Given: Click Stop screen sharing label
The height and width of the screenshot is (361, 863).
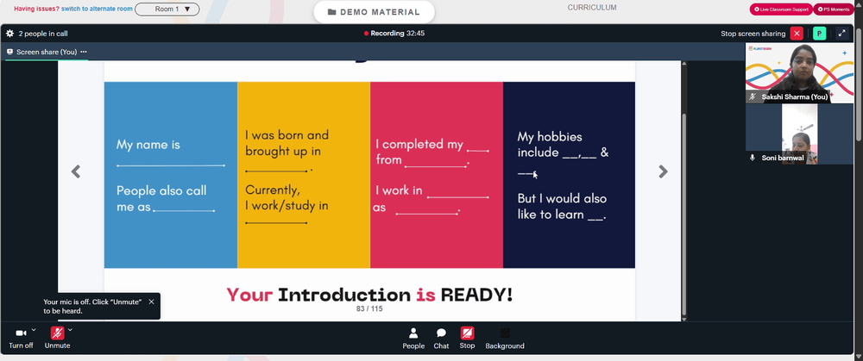Looking at the screenshot, I should (753, 34).
